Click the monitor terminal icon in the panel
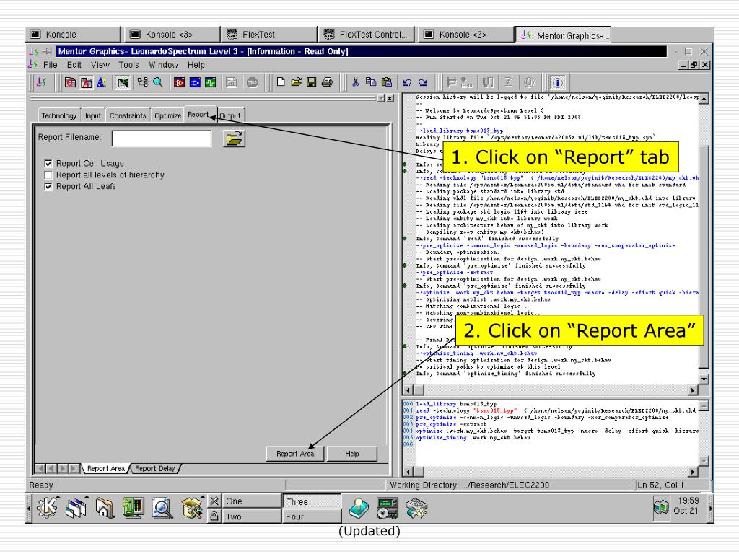Viewport: 739px width, 554px height. coord(134,509)
